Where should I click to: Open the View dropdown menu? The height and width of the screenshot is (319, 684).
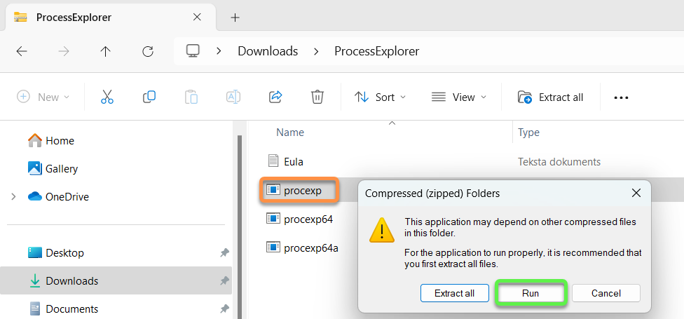pos(459,97)
